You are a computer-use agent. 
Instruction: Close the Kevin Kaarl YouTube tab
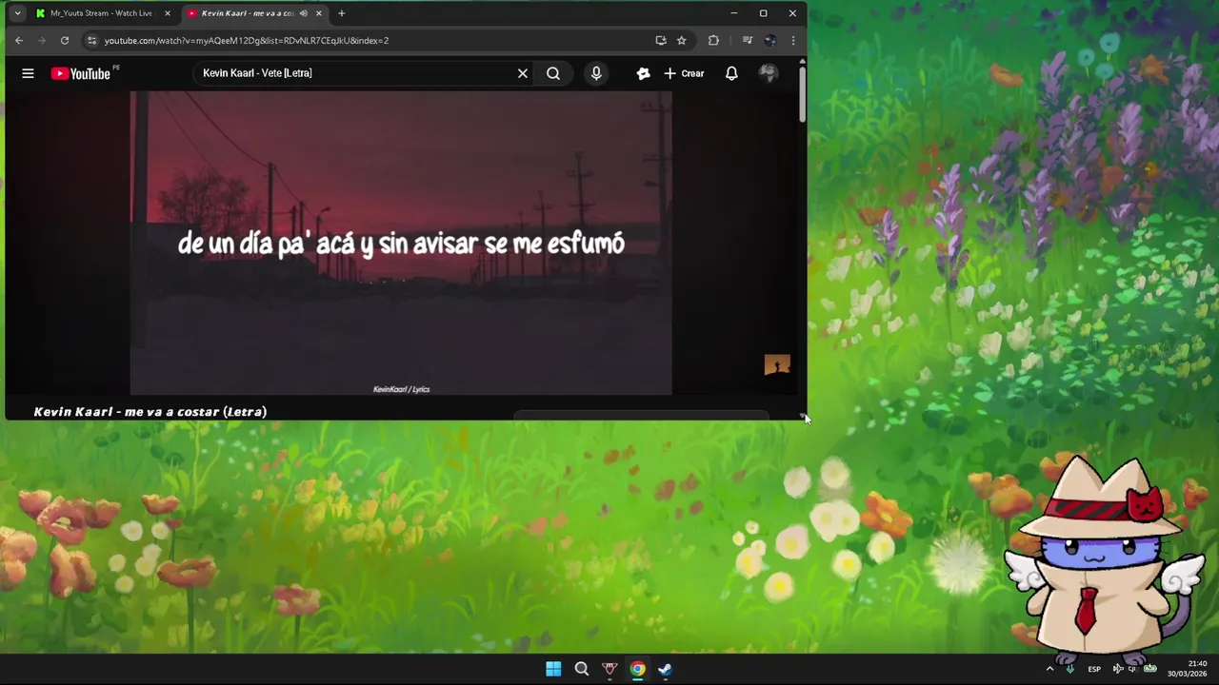(319, 13)
